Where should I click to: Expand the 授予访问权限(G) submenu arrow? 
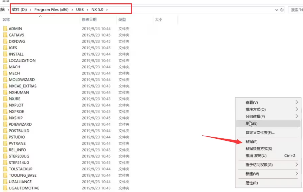(x=297, y=165)
